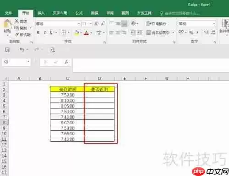Click Increase Indent icon
229x176 pixels.
140,32
